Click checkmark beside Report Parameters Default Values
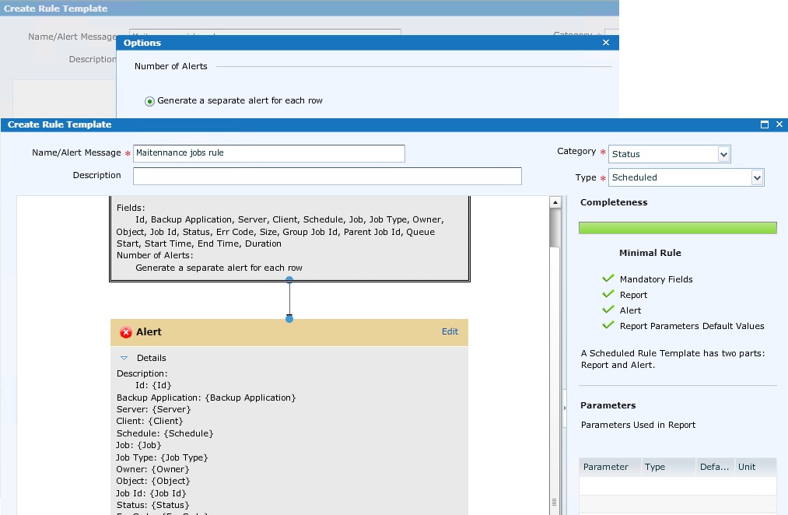Image resolution: width=788 pixels, height=515 pixels. tap(608, 325)
